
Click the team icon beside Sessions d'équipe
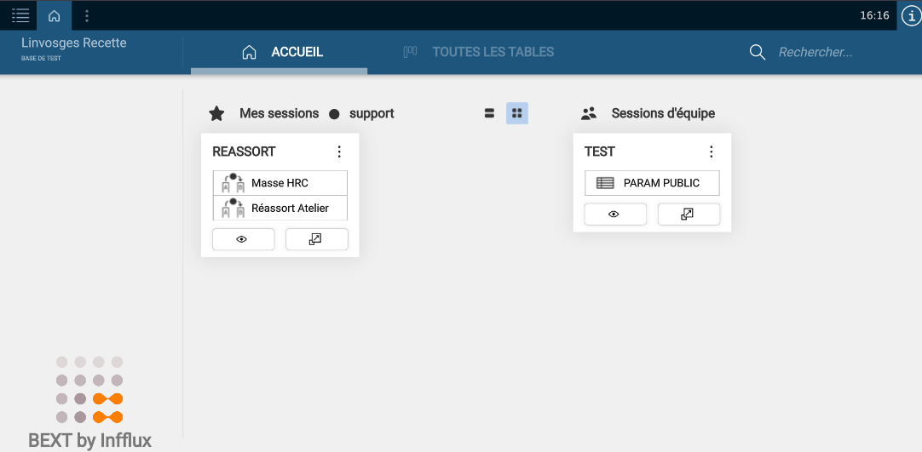(x=589, y=113)
